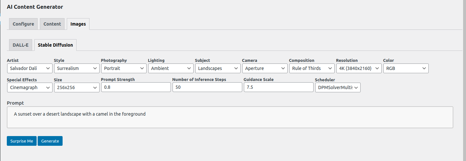The image size is (466, 161).
Task: Focus the Number of Inference Steps field
Action: pyautogui.click(x=207, y=87)
